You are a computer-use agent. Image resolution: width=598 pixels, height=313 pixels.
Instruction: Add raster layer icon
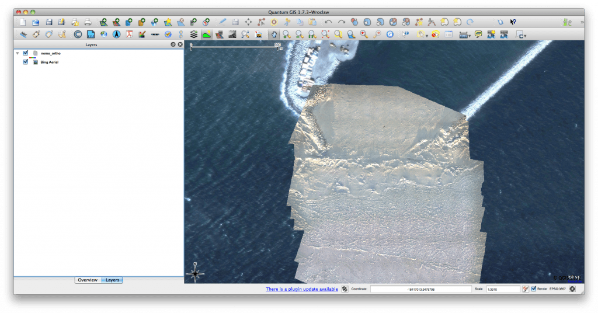click(x=116, y=22)
